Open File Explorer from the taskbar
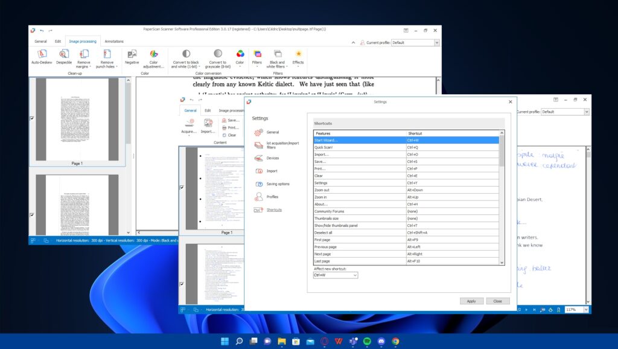The width and height of the screenshot is (618, 349). tap(282, 341)
